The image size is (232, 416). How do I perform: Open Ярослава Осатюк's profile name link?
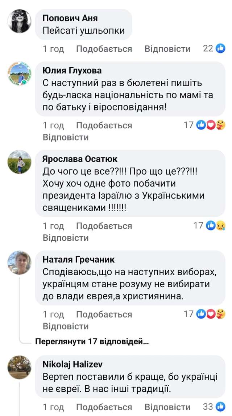[80, 159]
